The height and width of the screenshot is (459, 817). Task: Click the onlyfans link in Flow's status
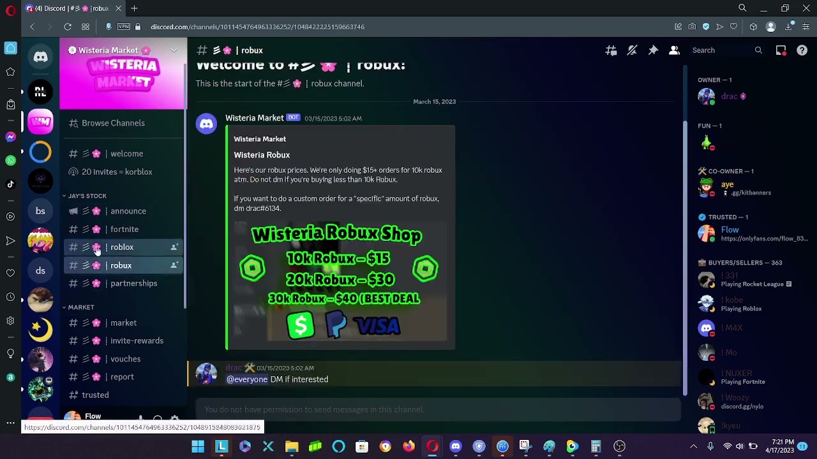764,238
